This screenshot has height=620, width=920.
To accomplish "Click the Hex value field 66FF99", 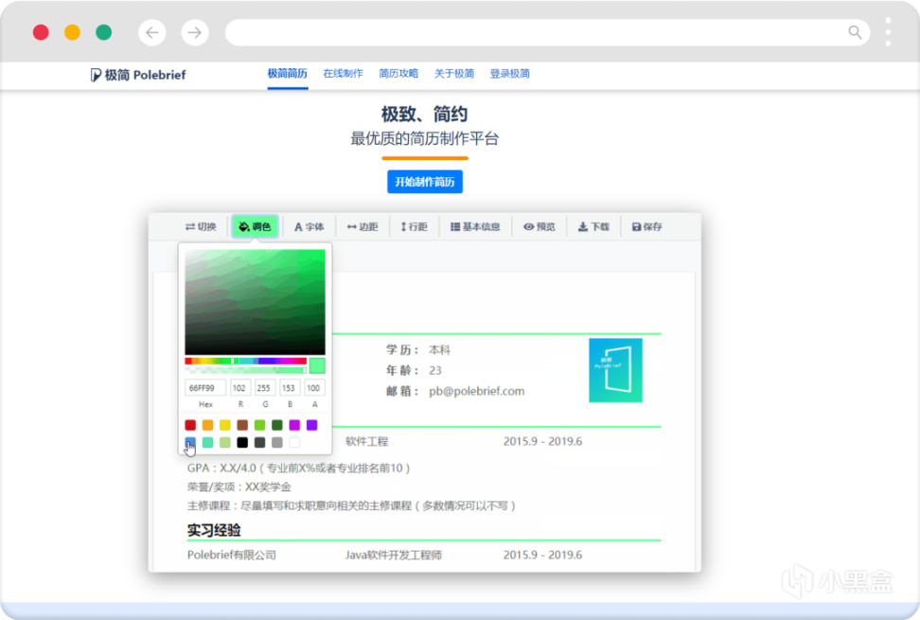I will [205, 388].
